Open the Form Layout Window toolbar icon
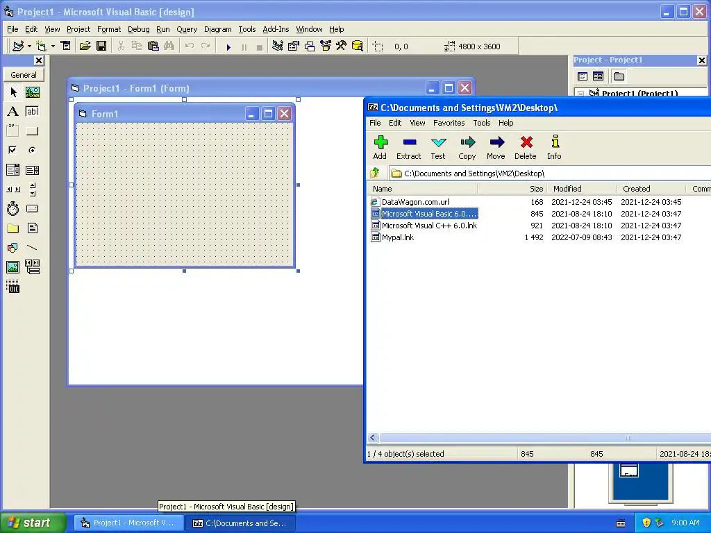 (x=310, y=46)
